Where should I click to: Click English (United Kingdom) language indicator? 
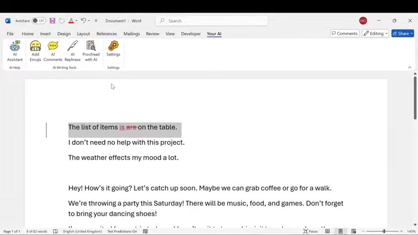82,231
